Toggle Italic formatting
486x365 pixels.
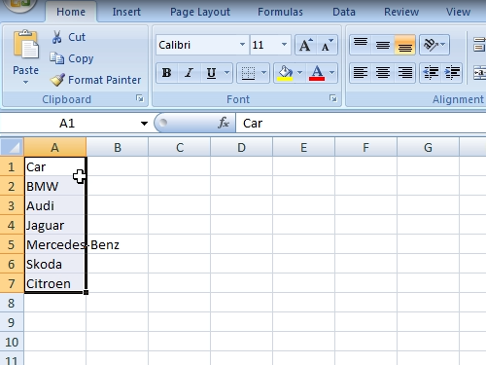click(189, 73)
